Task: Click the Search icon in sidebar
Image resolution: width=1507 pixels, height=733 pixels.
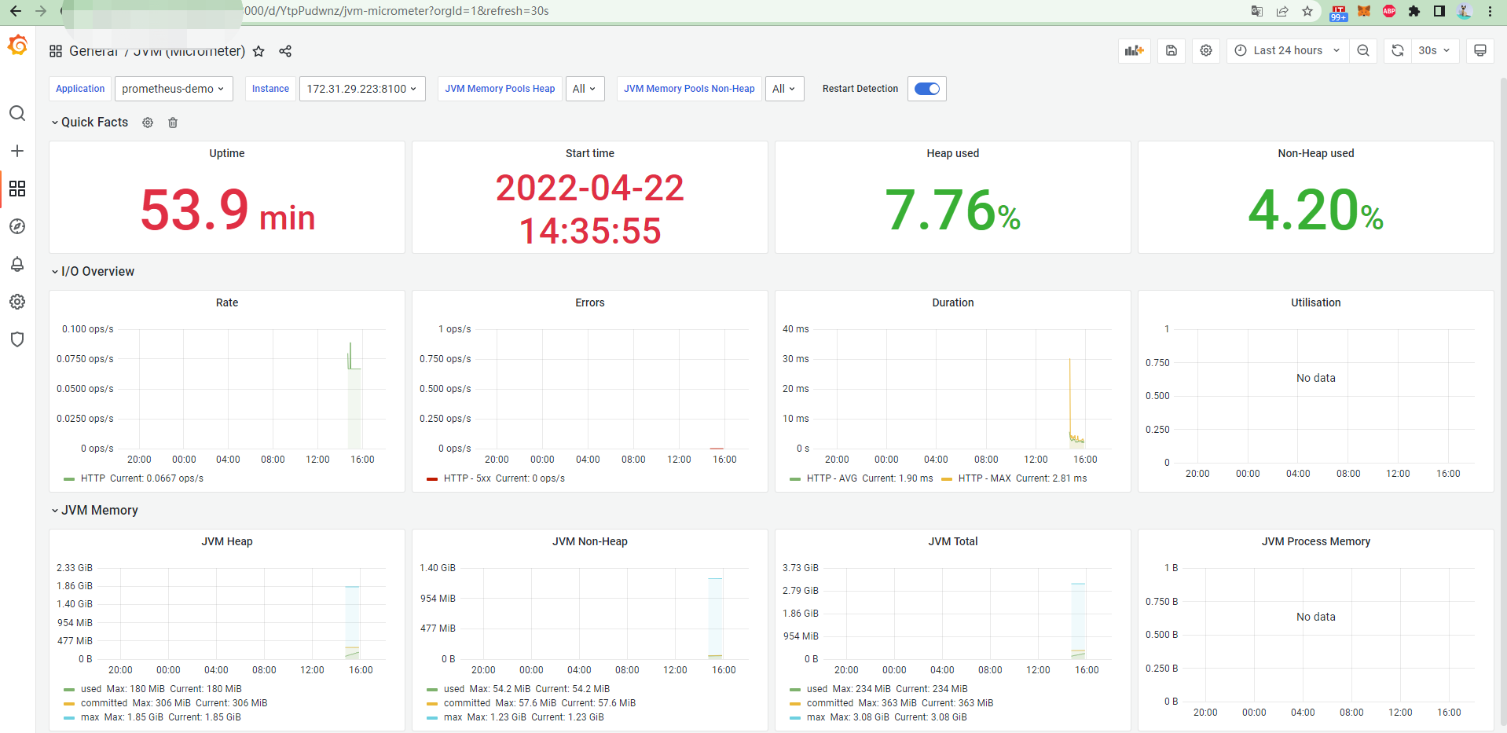Action: pyautogui.click(x=17, y=113)
